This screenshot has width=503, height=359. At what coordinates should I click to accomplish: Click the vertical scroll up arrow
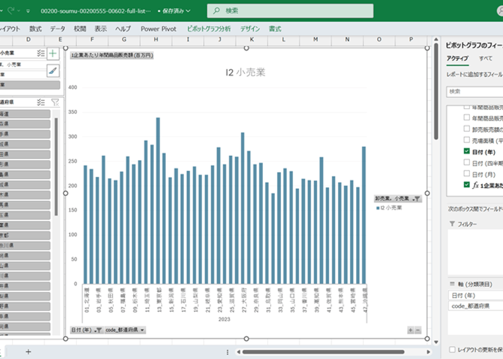(436, 39)
